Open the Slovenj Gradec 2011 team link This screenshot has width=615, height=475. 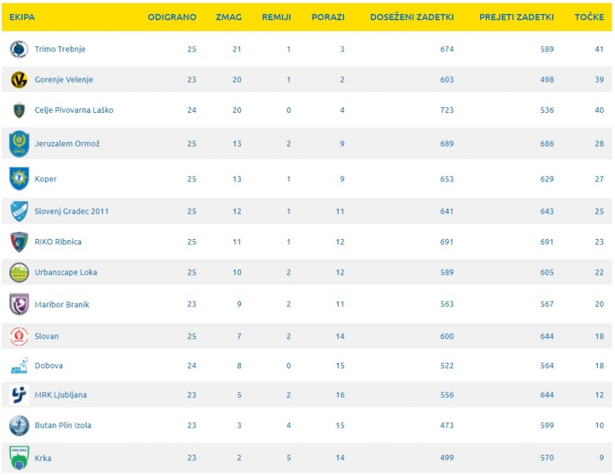point(72,211)
